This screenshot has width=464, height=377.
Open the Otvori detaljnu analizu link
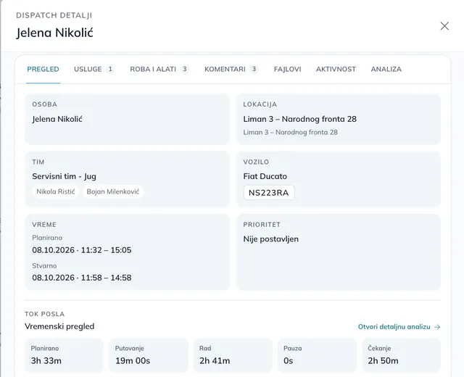tap(399, 327)
